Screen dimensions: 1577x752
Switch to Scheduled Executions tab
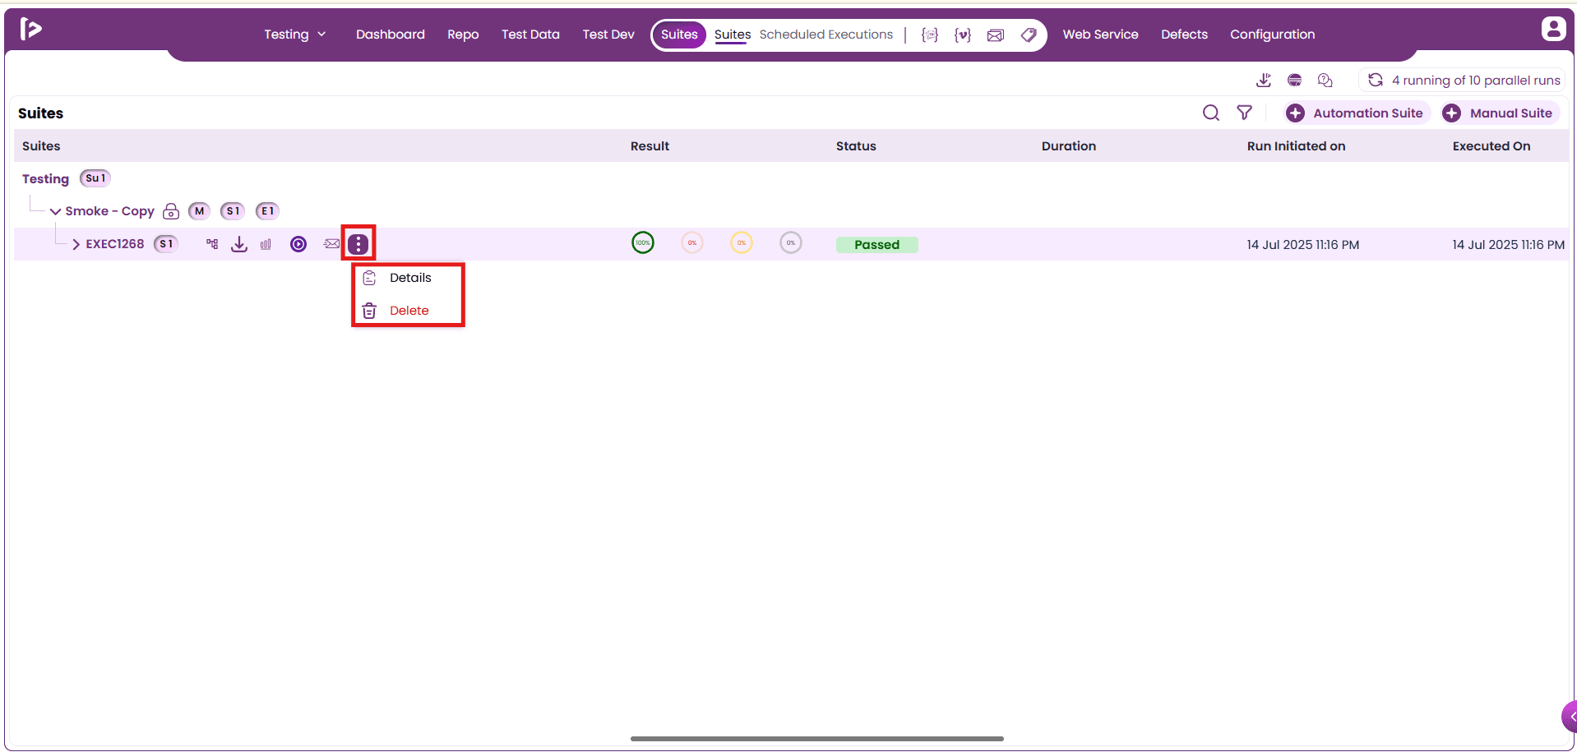coord(825,35)
